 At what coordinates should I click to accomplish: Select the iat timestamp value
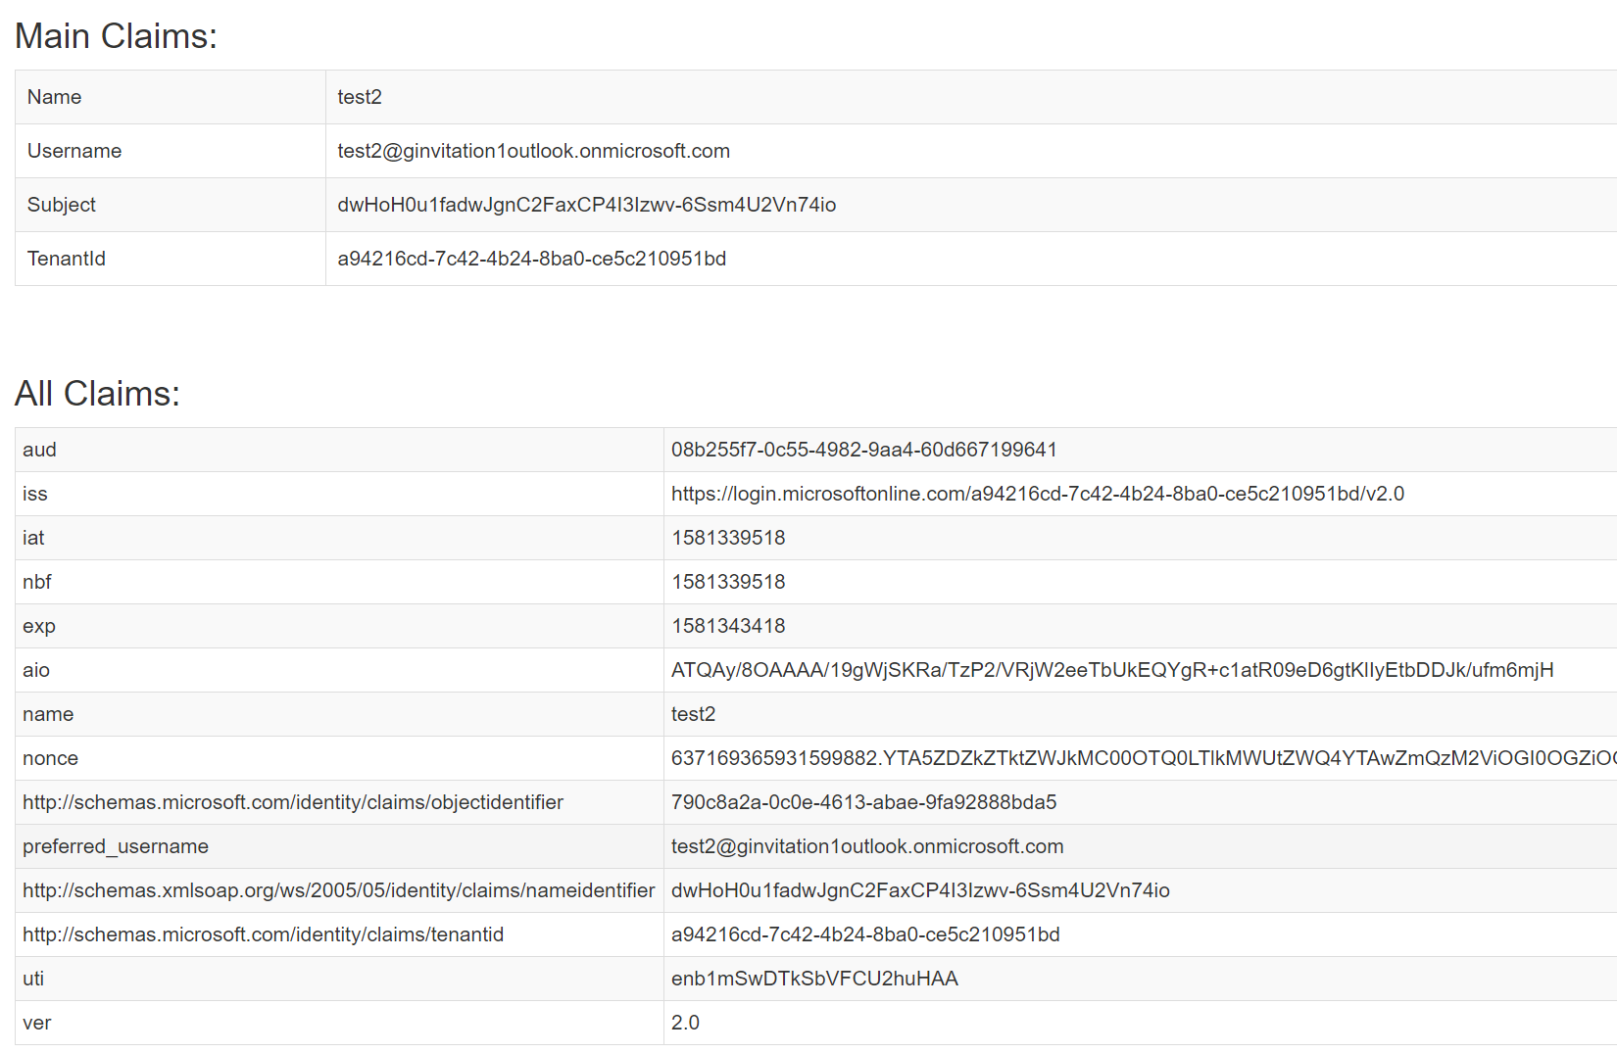[728, 538]
